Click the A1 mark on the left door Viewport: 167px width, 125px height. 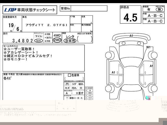click(x=113, y=72)
